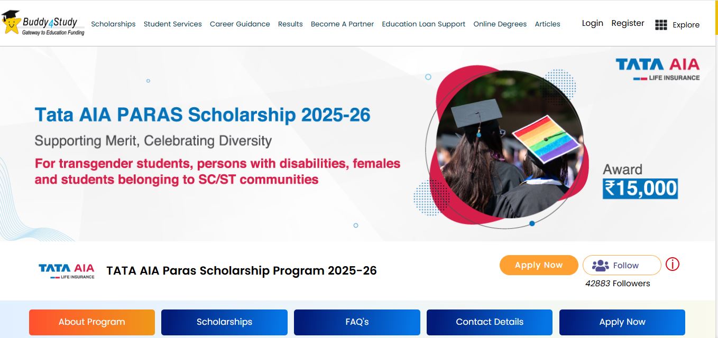Image resolution: width=718 pixels, height=338 pixels.
Task: Switch to the FAQ's tab
Action: tap(357, 322)
